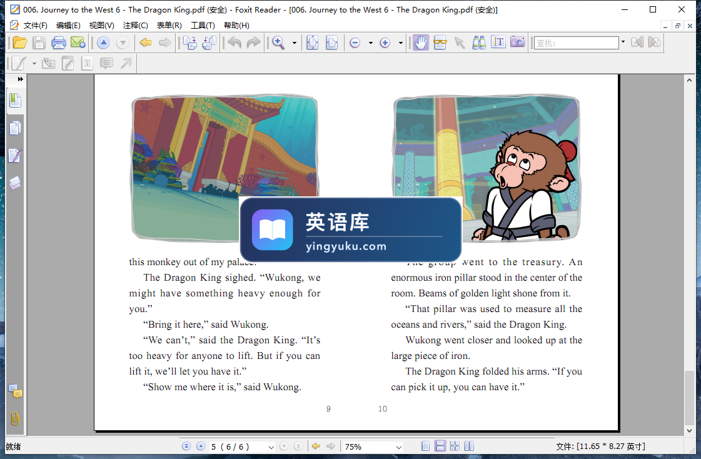Email the PDF with the envelope icon
This screenshot has height=459, width=701.
[78, 43]
